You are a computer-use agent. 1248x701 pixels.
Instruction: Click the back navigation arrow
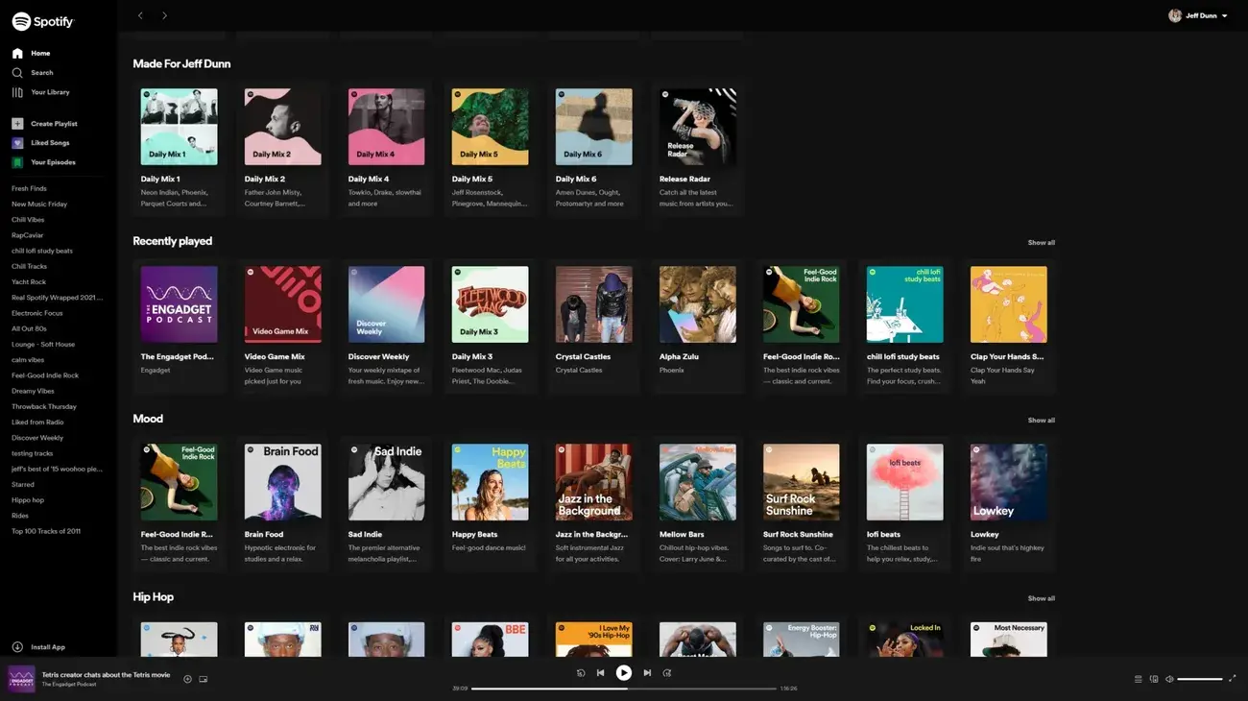click(x=140, y=15)
